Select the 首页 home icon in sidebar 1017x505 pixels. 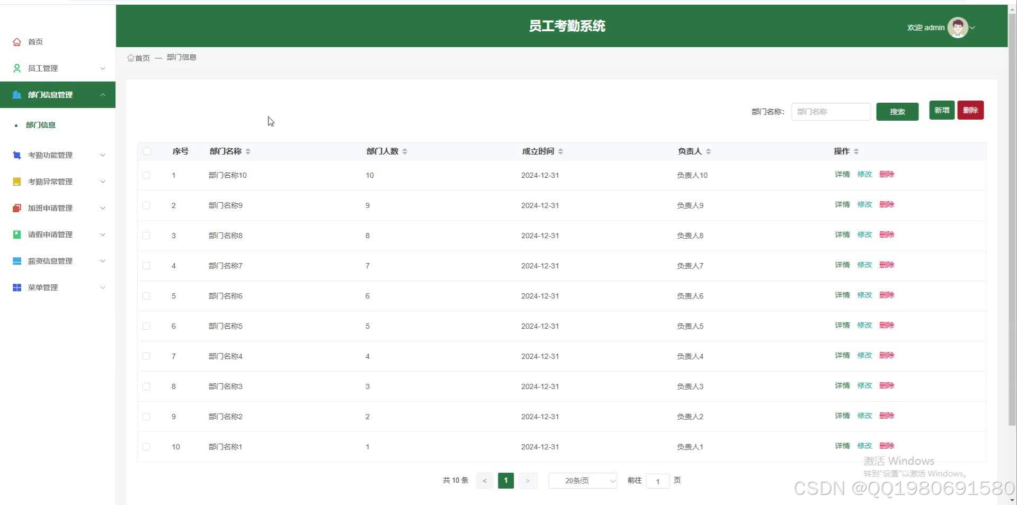click(x=16, y=41)
